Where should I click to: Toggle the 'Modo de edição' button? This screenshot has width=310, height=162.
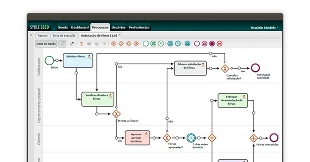(46, 44)
